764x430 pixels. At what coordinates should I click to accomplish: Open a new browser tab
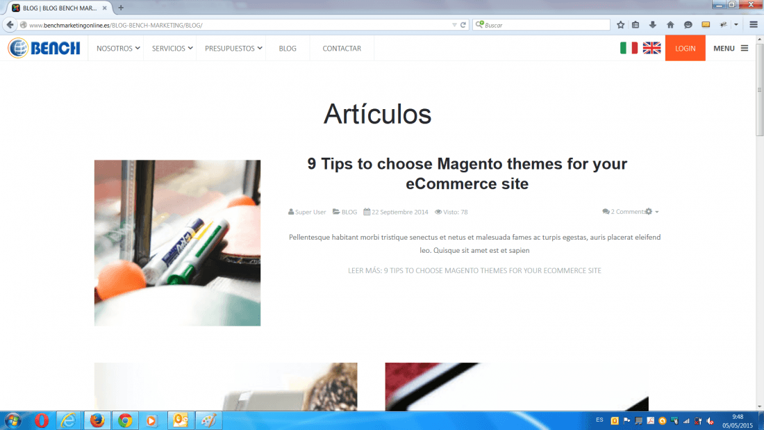pyautogui.click(x=121, y=8)
